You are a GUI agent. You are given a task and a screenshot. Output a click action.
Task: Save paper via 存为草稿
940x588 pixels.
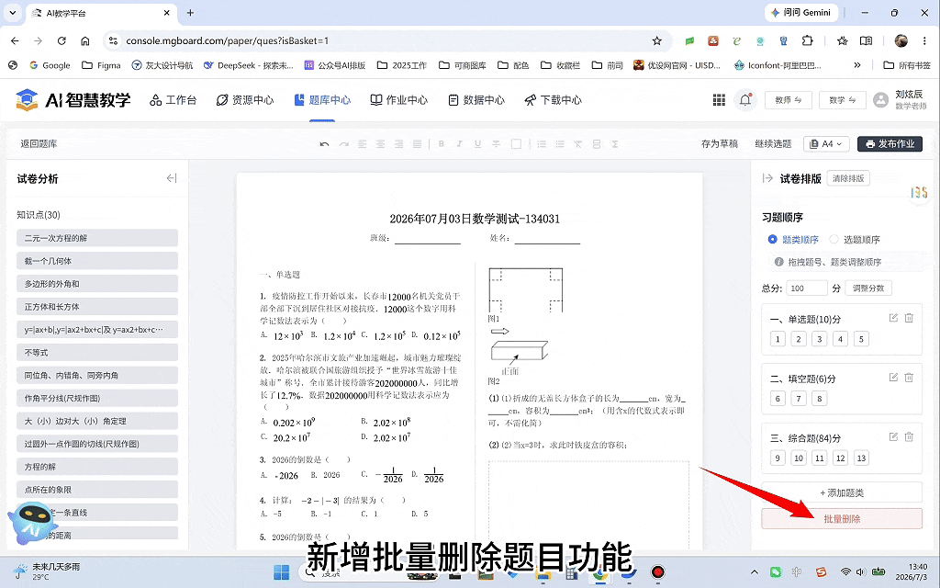click(x=720, y=144)
